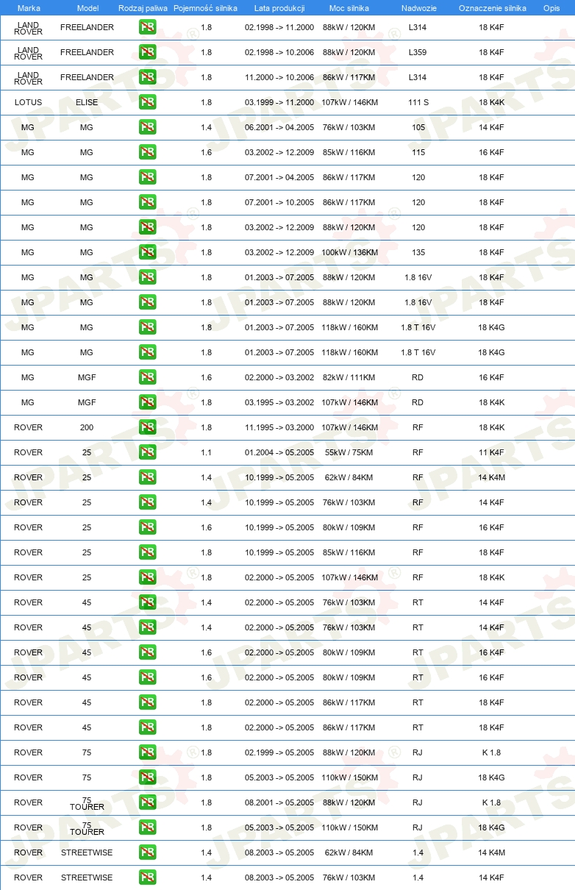Click the MG body code cell 105

pyautogui.click(x=418, y=127)
